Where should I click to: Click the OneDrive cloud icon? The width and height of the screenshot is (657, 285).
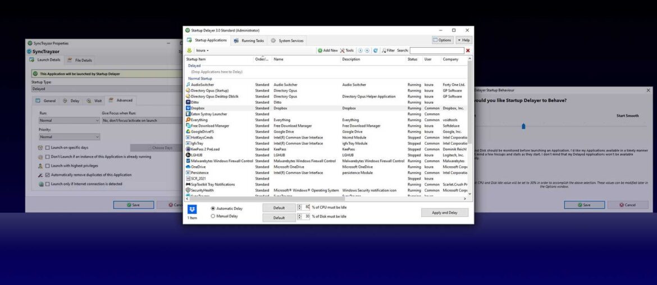(188, 167)
